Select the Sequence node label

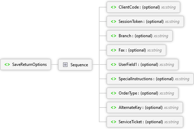[79, 65]
